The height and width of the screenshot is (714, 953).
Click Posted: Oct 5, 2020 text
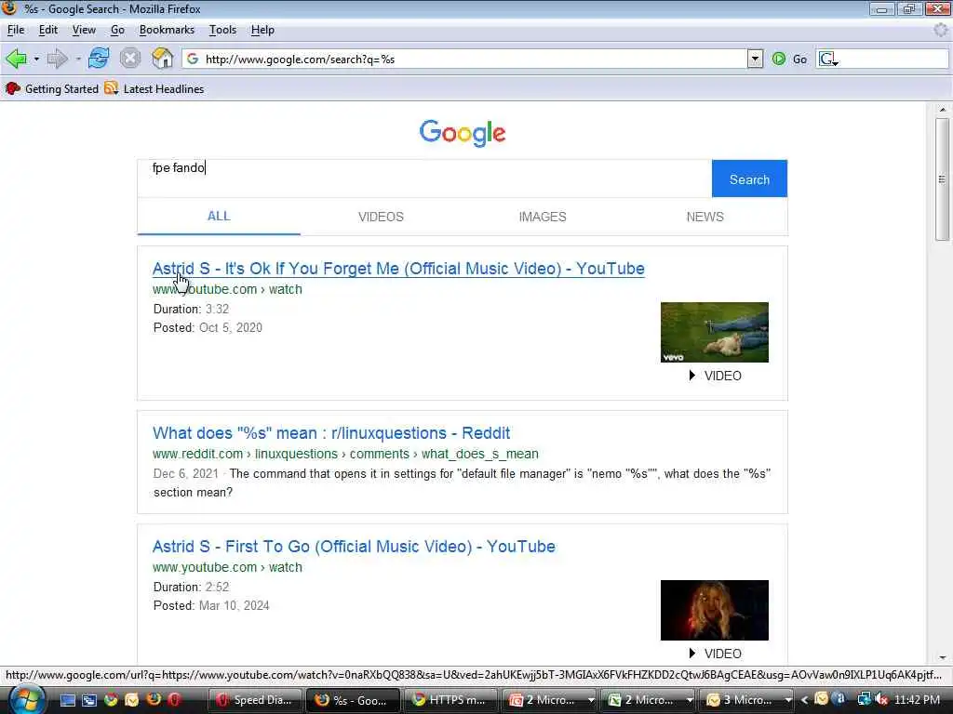(208, 328)
